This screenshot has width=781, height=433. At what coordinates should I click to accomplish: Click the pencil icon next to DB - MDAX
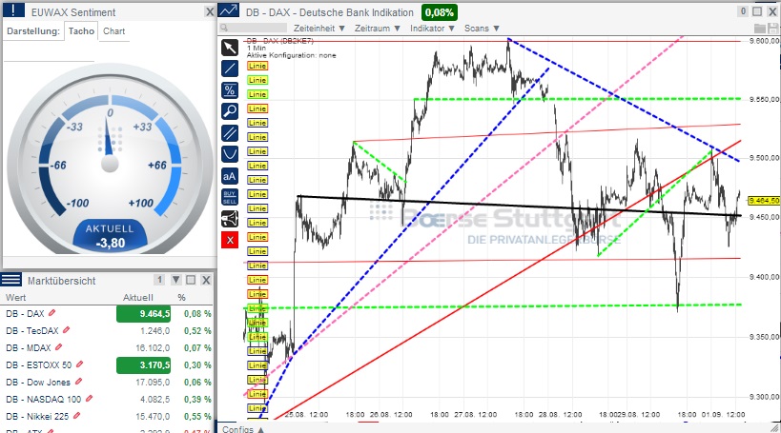[58, 347]
